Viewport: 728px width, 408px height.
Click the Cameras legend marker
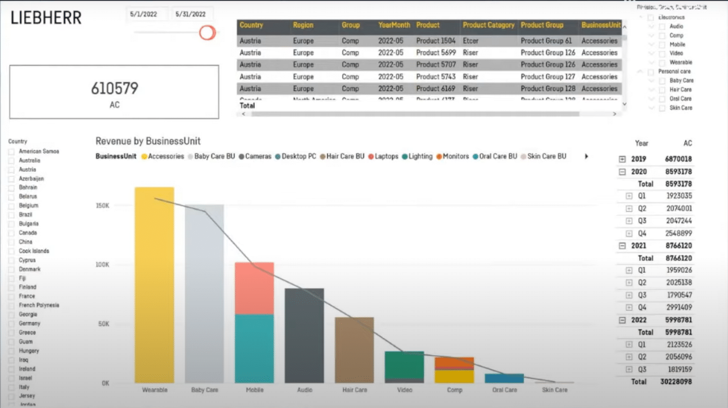pyautogui.click(x=241, y=156)
